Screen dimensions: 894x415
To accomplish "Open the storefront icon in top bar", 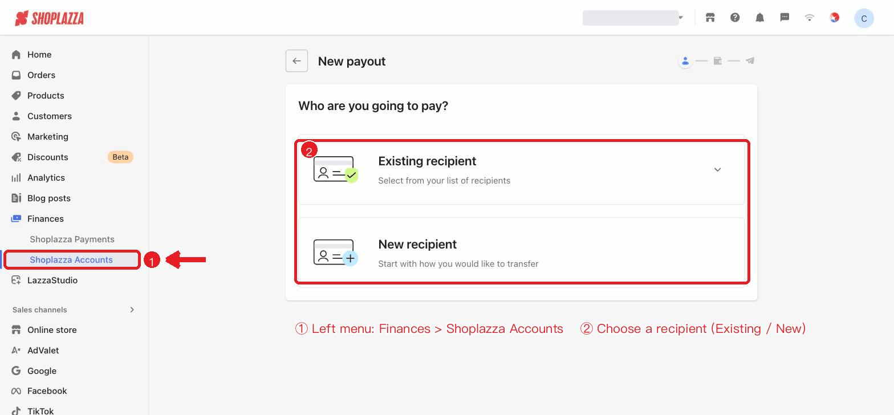I will tap(710, 18).
